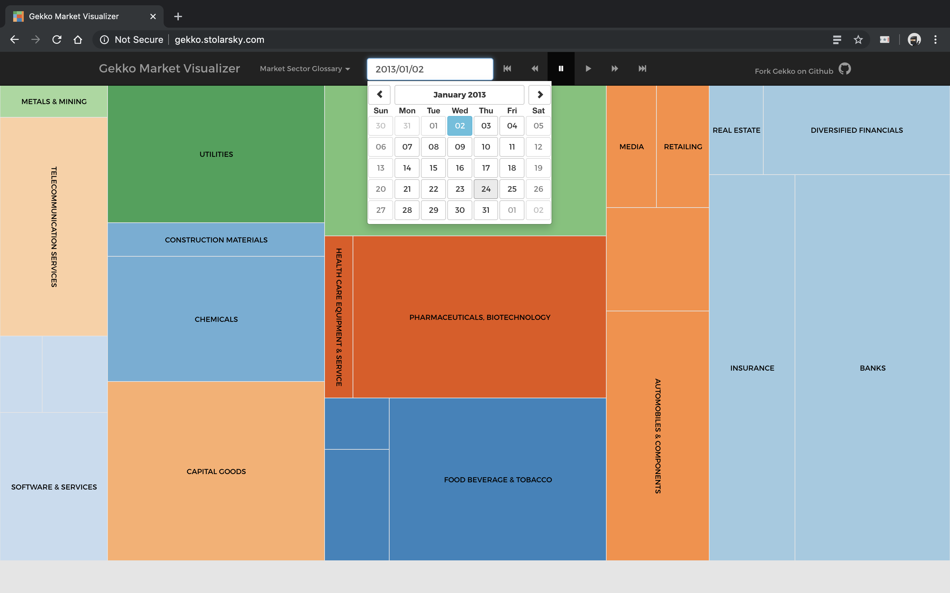Pick the highlighted day 24
This screenshot has height=593, width=950.
pyautogui.click(x=486, y=189)
